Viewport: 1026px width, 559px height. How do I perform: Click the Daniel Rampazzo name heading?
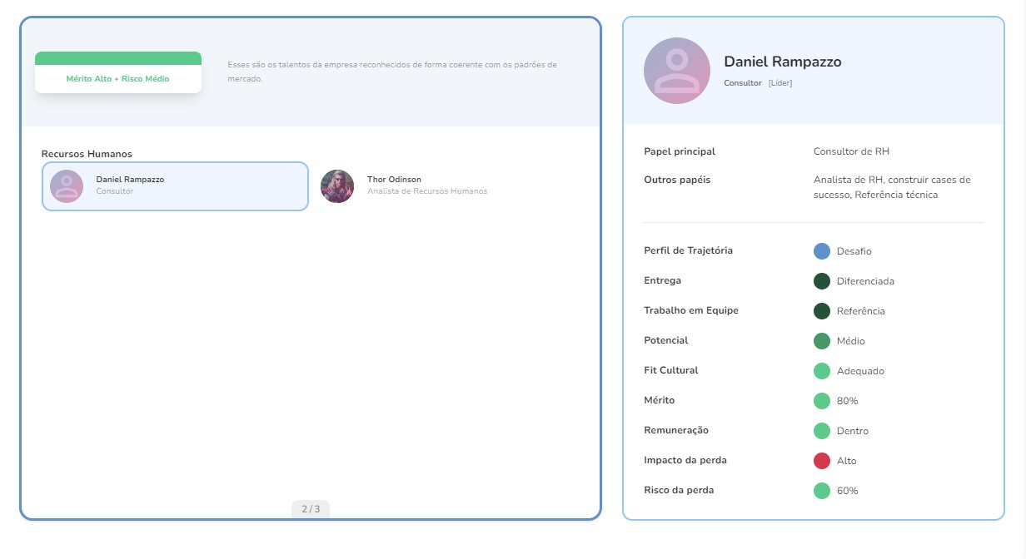click(x=782, y=62)
